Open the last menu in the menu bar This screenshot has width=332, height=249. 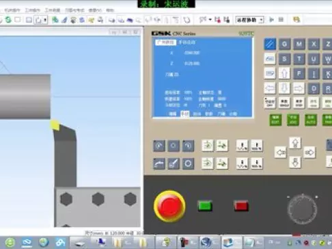tap(110, 10)
